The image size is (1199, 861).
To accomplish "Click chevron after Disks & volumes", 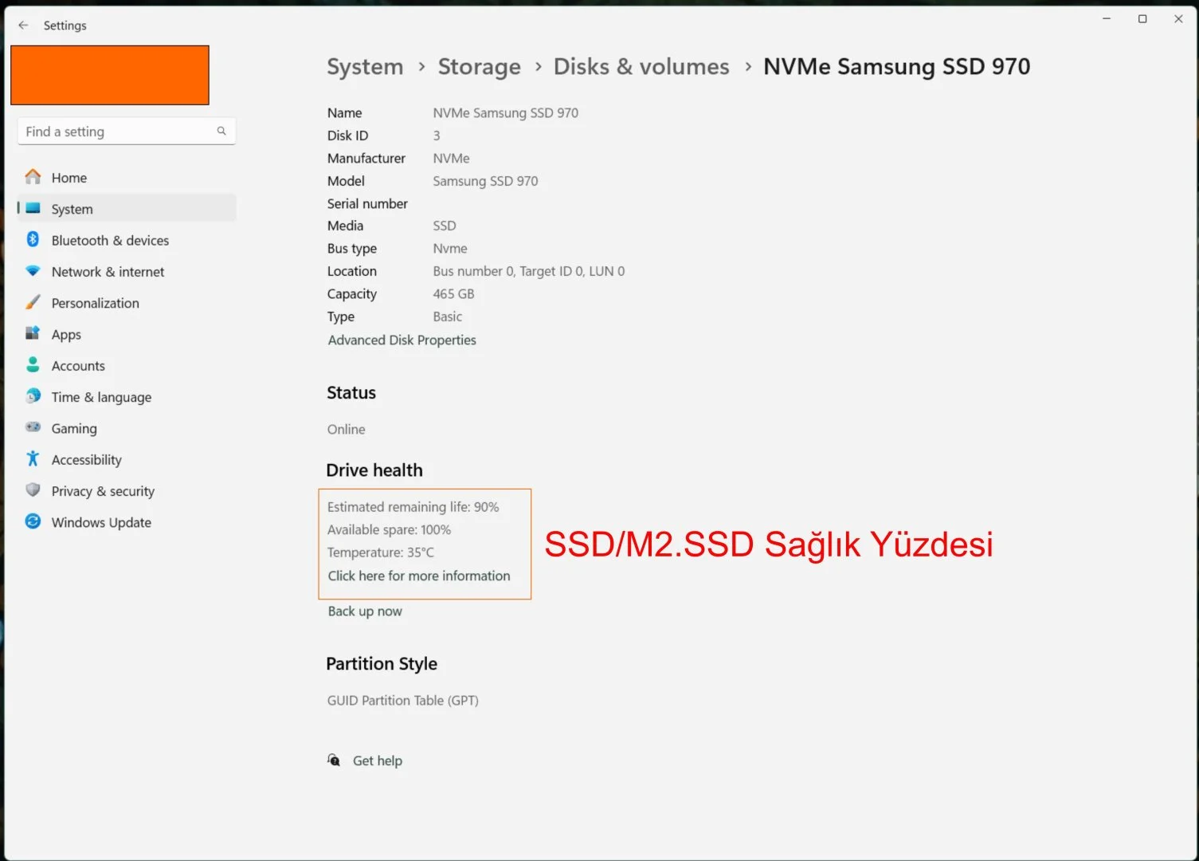I will point(747,67).
